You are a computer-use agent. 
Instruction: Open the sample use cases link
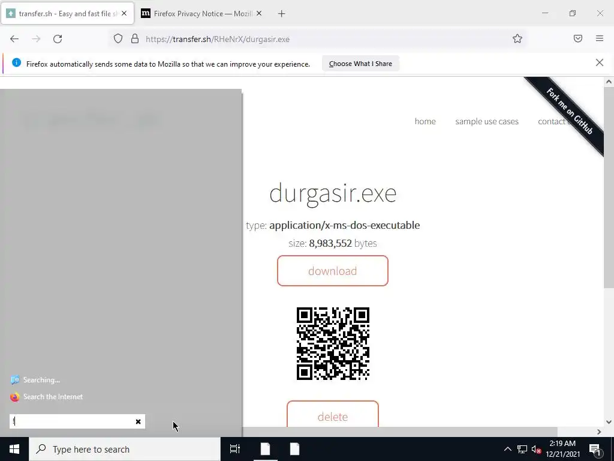point(487,121)
